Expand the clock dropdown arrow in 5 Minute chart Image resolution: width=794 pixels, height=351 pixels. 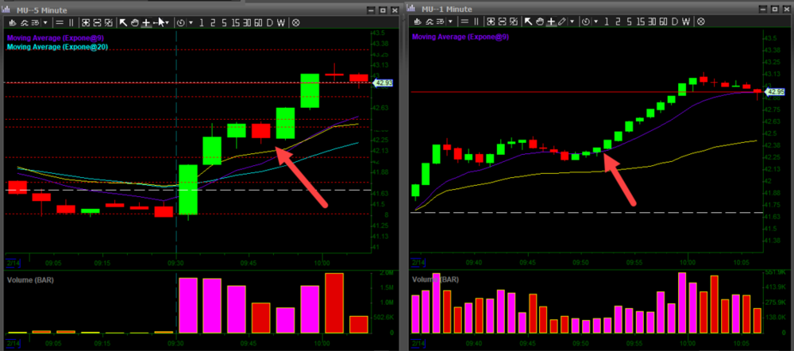click(191, 23)
